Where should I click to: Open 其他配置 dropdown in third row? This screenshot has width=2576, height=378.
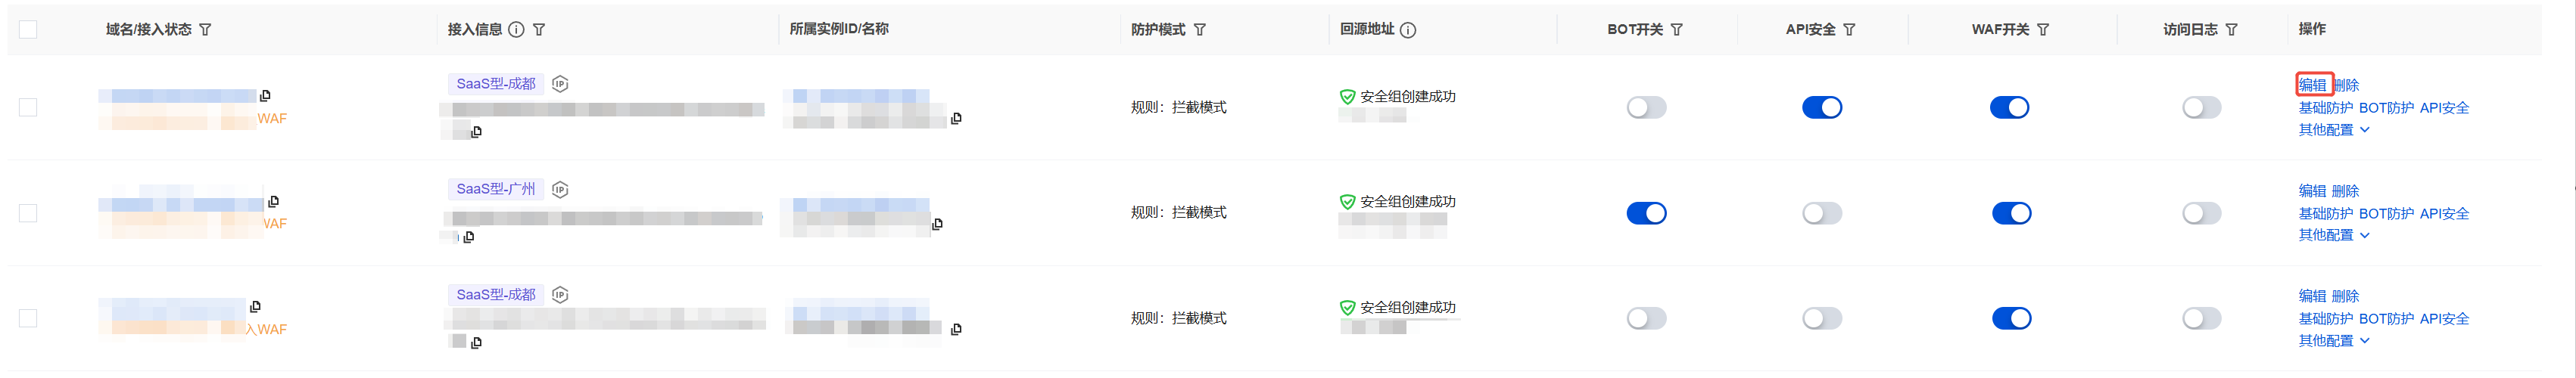click(x=2334, y=341)
